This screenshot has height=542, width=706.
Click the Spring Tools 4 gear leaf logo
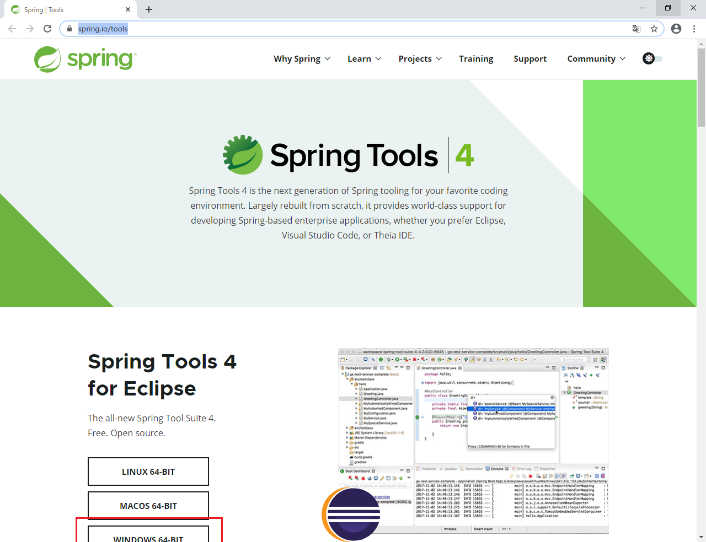[x=243, y=155]
